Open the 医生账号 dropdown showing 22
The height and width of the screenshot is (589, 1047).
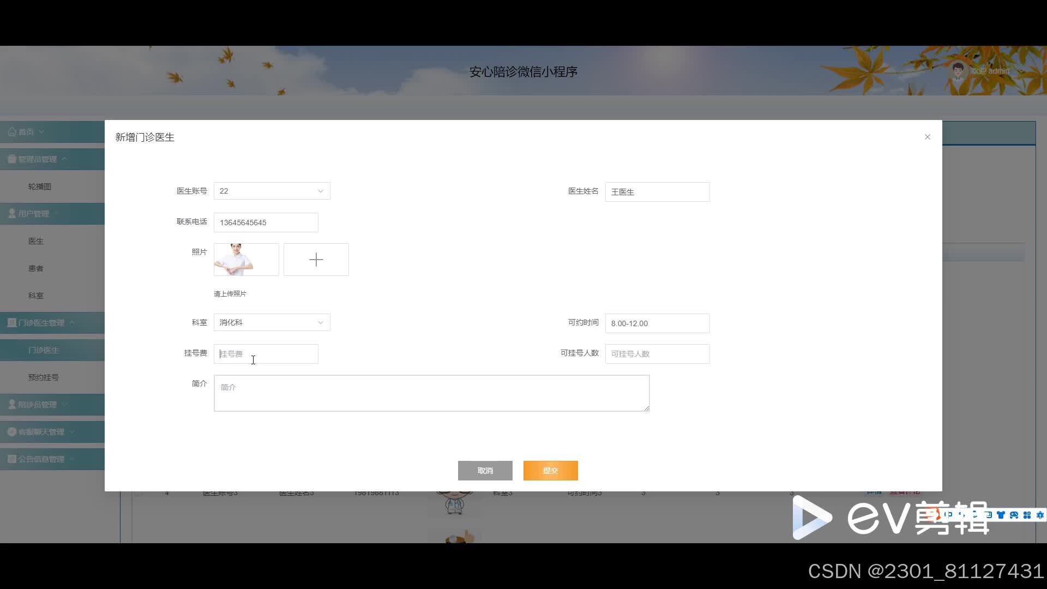tap(272, 191)
